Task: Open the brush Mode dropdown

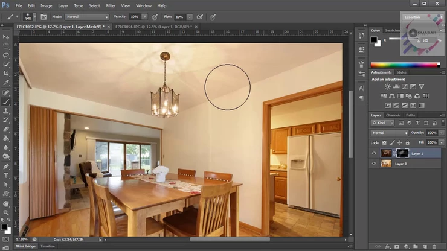Action: (x=86, y=17)
